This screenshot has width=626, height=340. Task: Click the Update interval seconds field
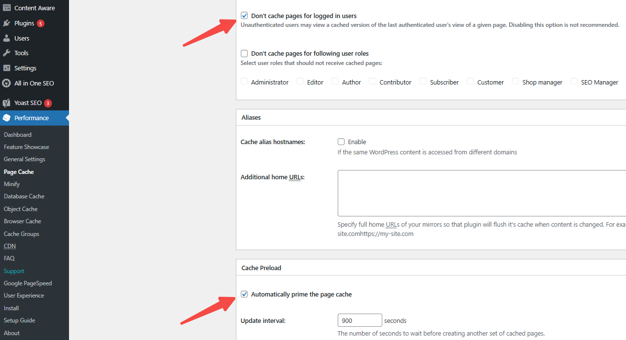click(x=360, y=320)
